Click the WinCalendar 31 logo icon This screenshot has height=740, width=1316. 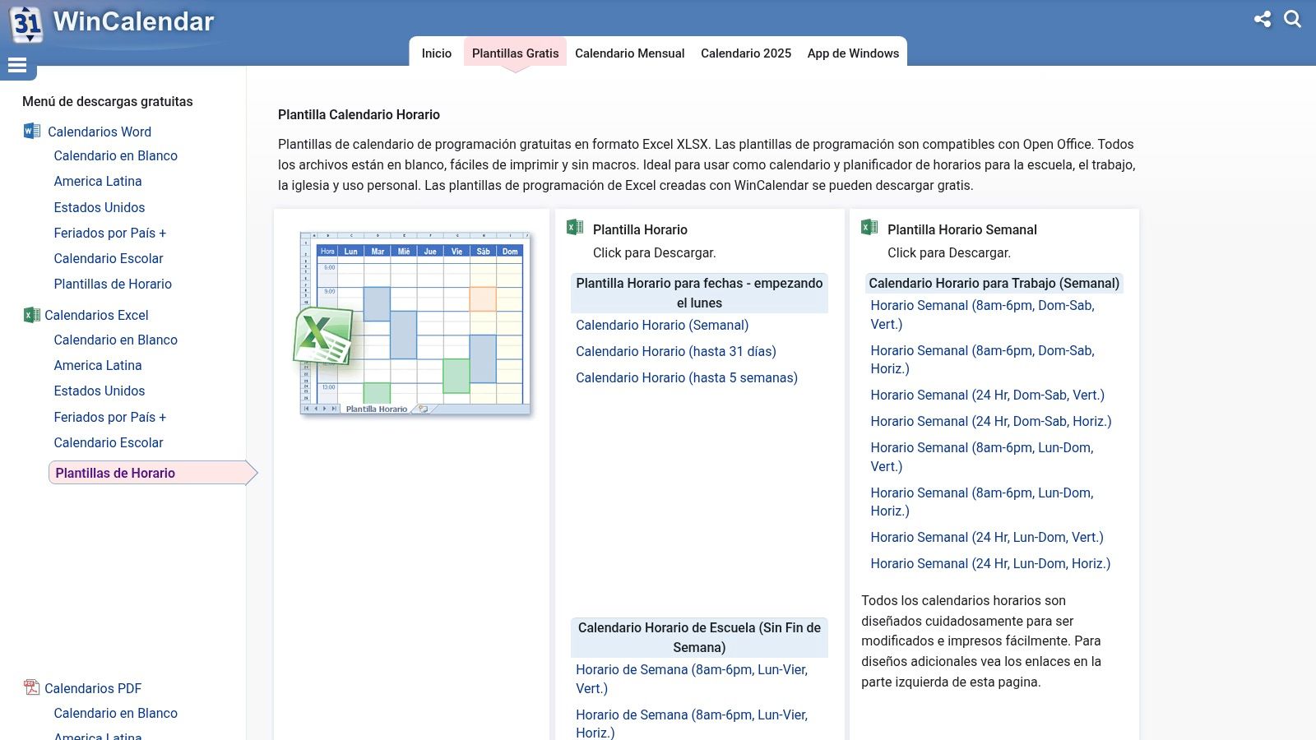(25, 23)
